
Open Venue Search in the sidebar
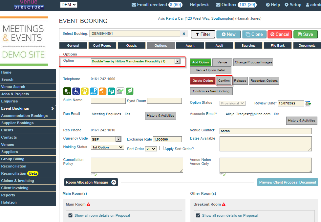[x=28, y=87]
